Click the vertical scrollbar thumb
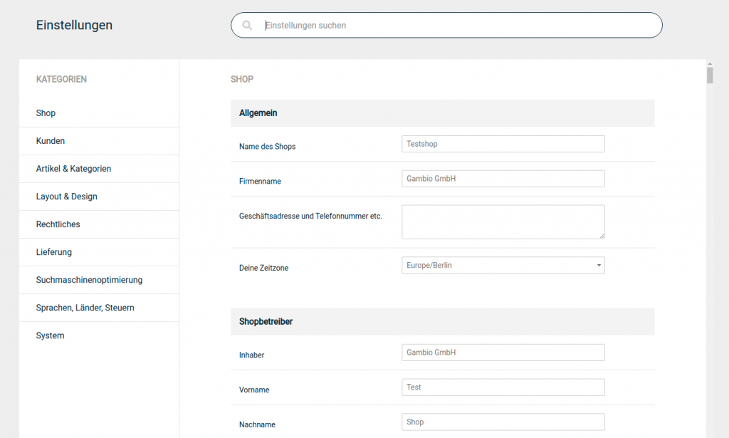 710,75
